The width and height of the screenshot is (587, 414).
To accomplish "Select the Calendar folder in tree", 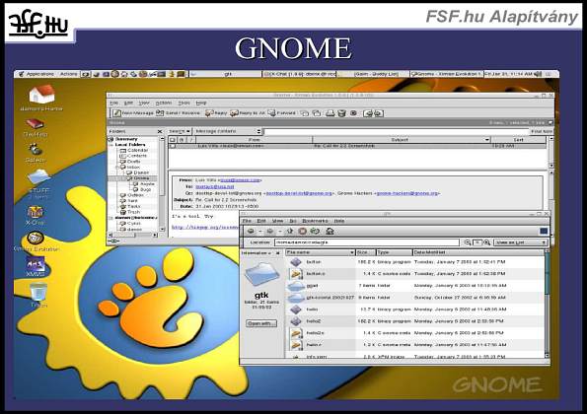I will tap(133, 150).
